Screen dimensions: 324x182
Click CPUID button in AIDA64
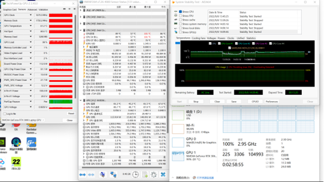[255, 102]
